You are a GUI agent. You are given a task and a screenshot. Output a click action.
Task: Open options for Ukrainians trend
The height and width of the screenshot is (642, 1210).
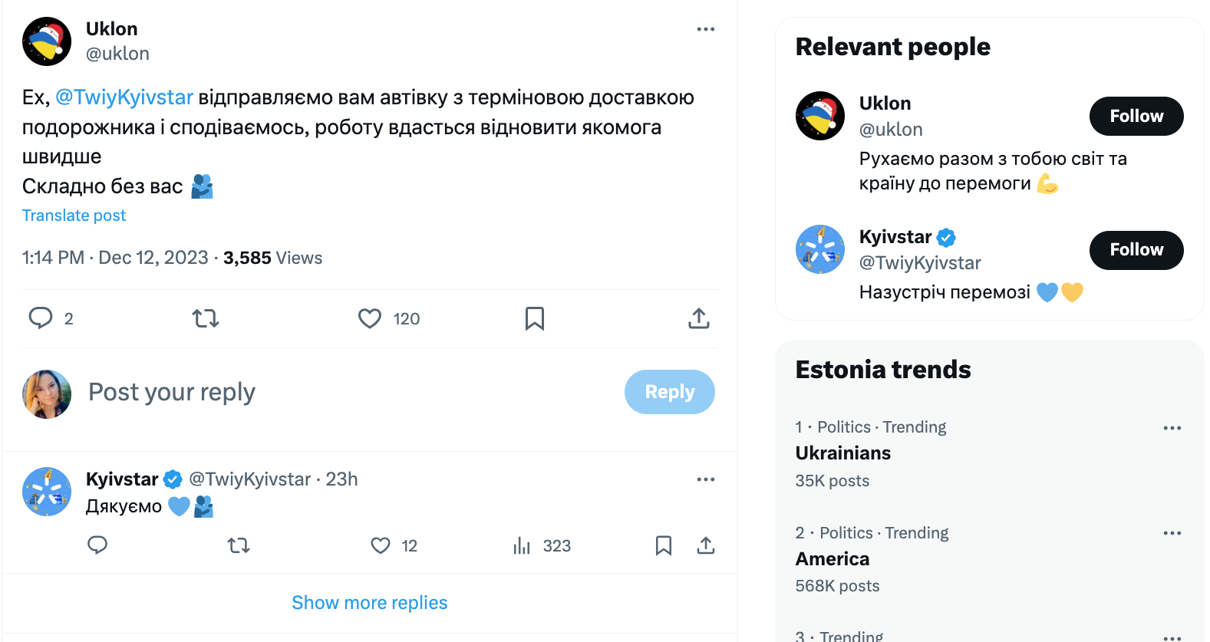pyautogui.click(x=1172, y=428)
